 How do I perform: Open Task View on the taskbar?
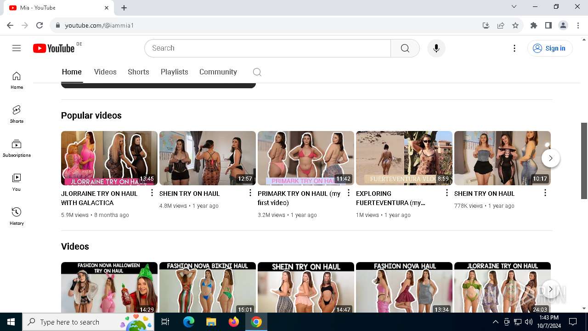pyautogui.click(x=165, y=322)
